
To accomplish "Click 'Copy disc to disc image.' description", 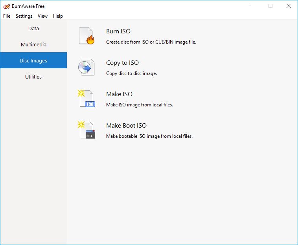I will 132,73.
